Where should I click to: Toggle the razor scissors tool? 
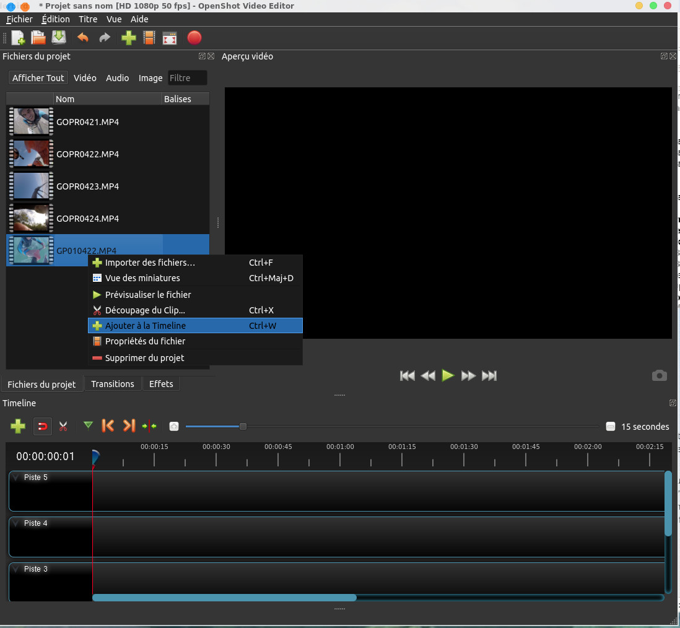63,426
